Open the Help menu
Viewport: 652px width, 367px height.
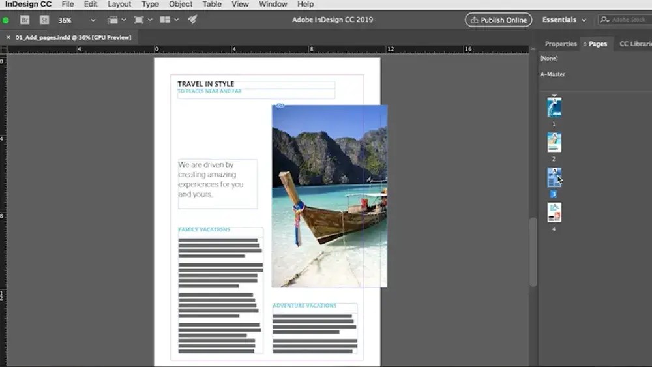pos(305,4)
